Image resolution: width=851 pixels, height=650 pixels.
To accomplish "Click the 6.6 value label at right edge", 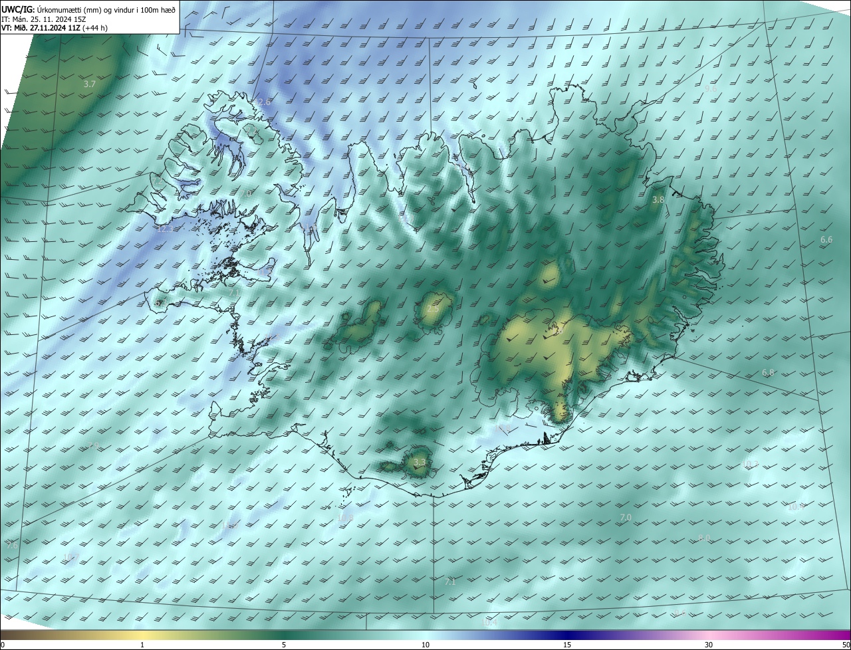I will [x=826, y=240].
